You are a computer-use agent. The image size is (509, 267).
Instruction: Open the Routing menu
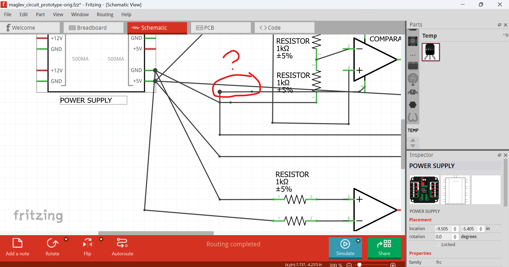tap(105, 15)
